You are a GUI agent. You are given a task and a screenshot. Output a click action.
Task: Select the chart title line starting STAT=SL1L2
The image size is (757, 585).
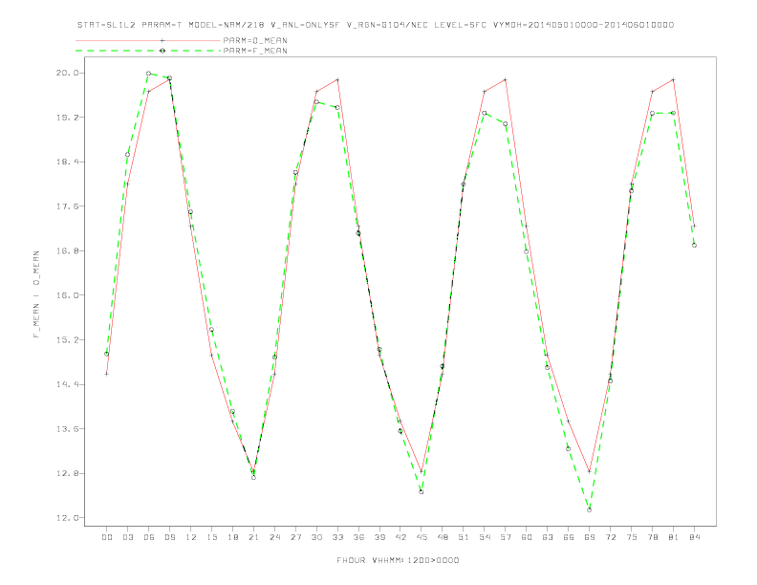click(x=375, y=25)
